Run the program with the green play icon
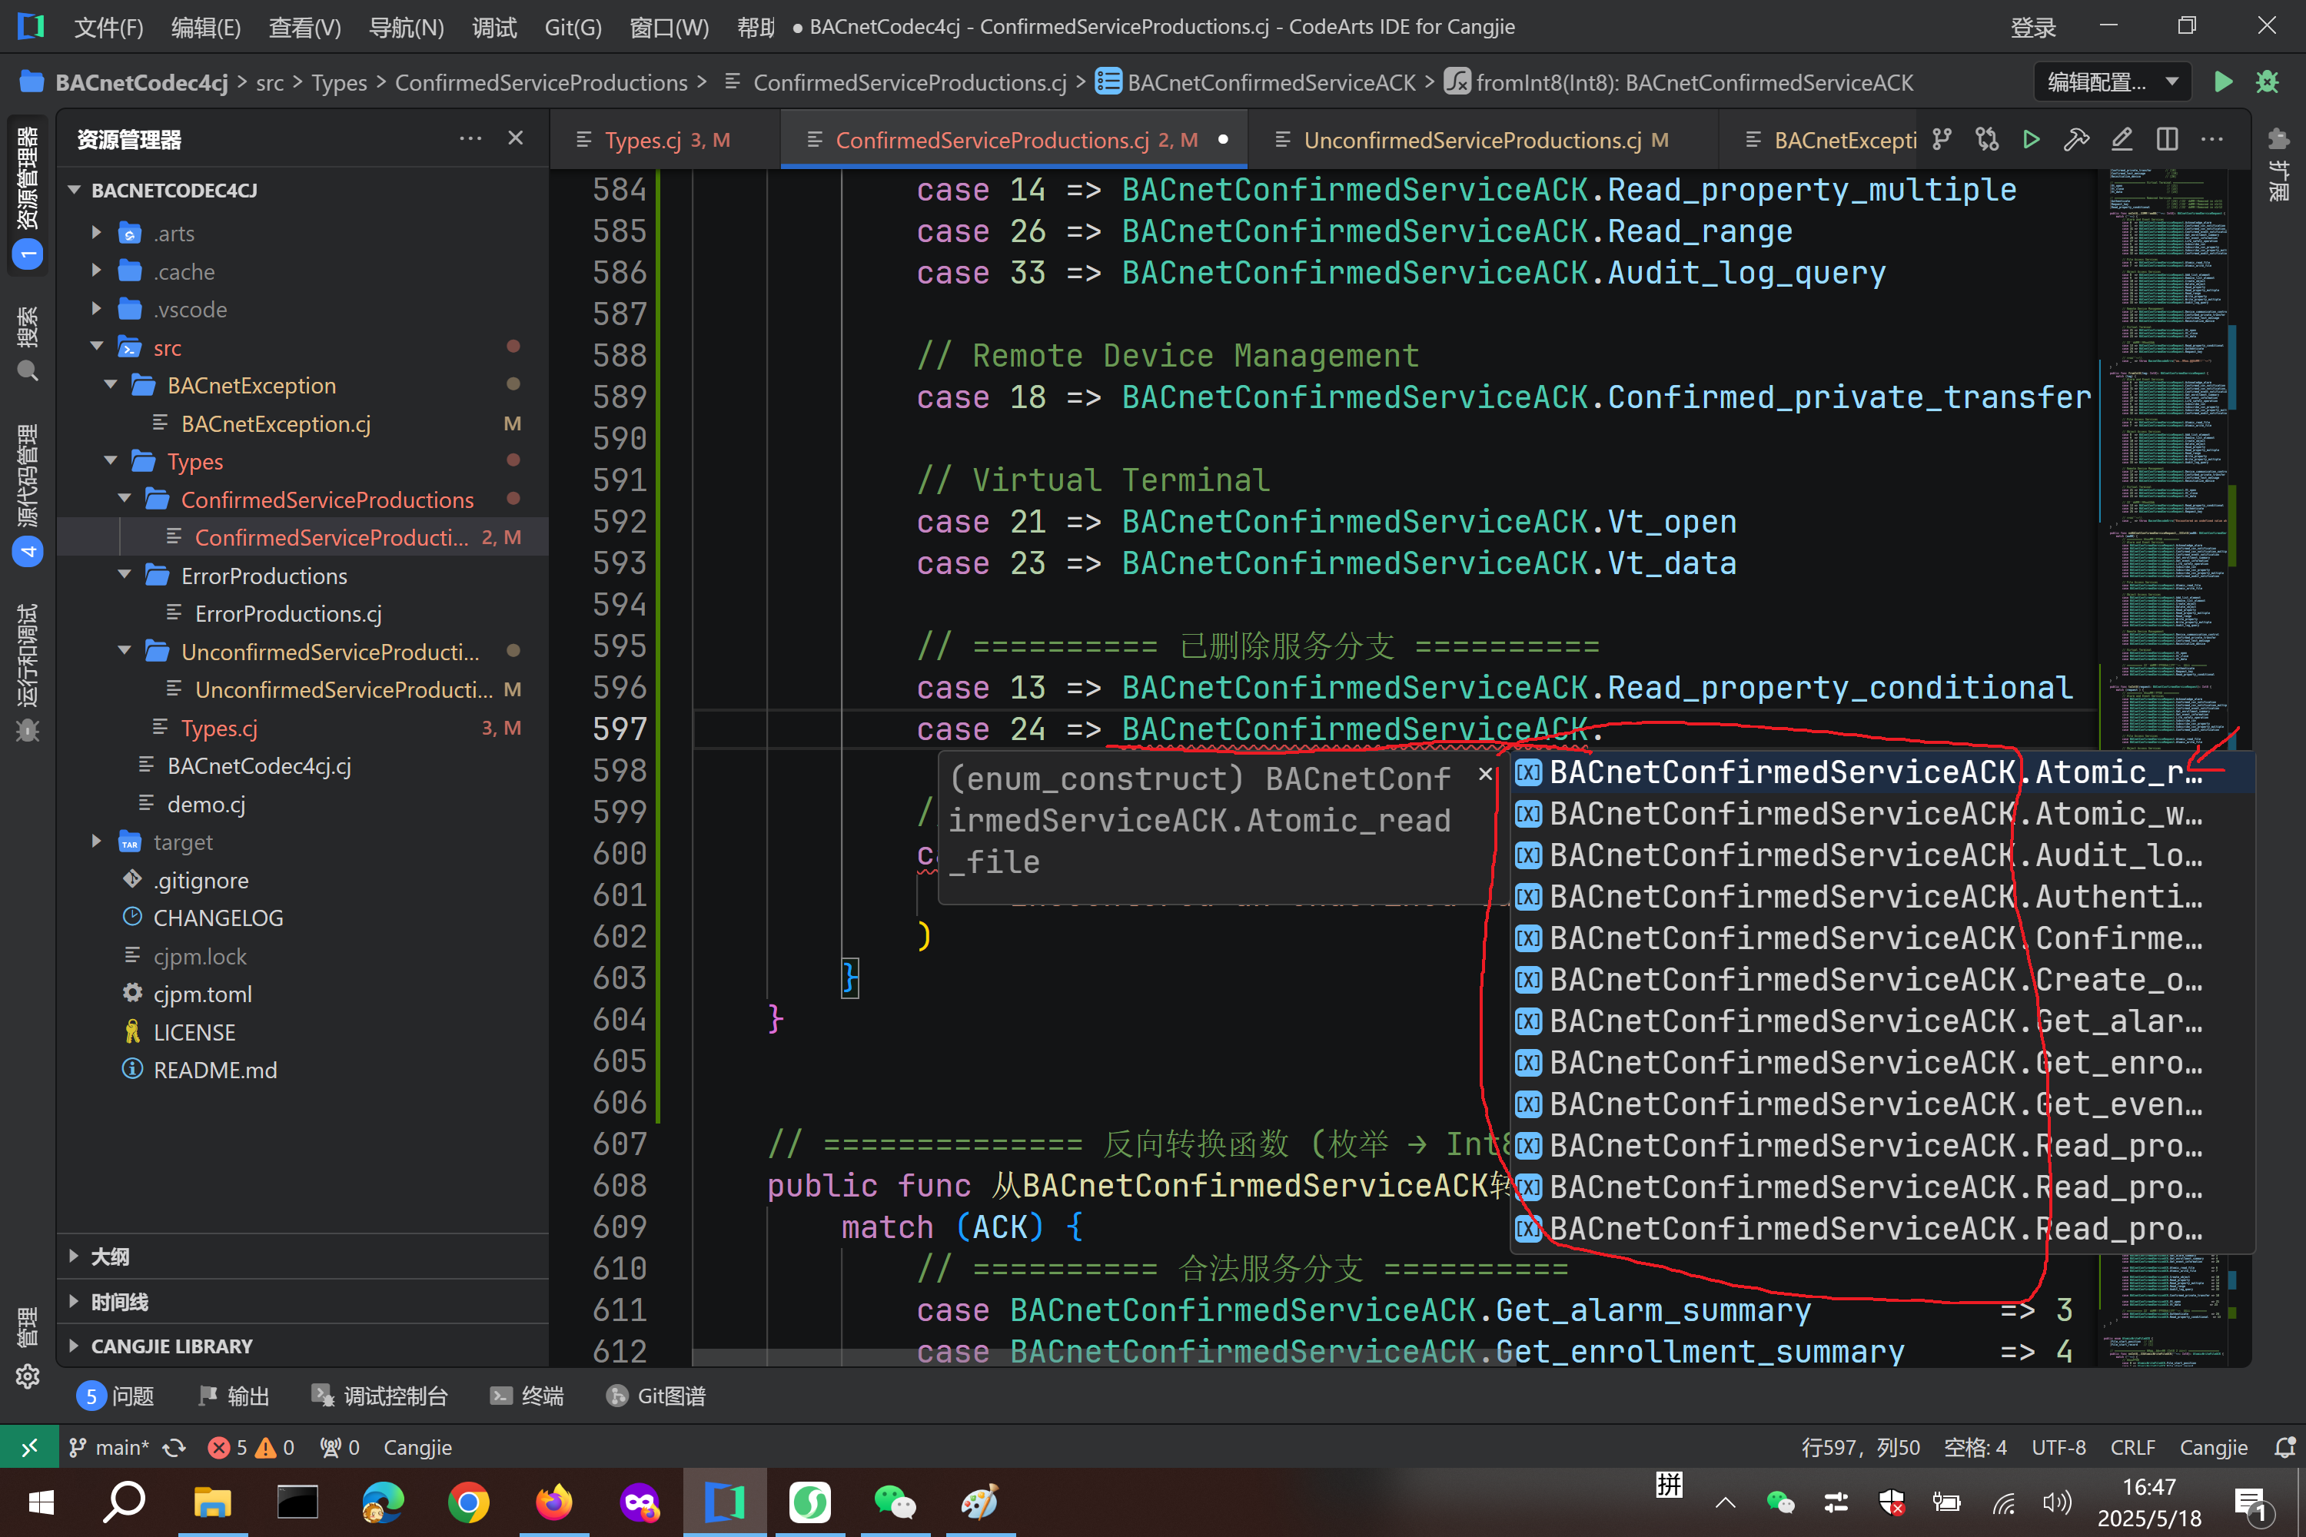2306x1537 pixels. click(2224, 82)
